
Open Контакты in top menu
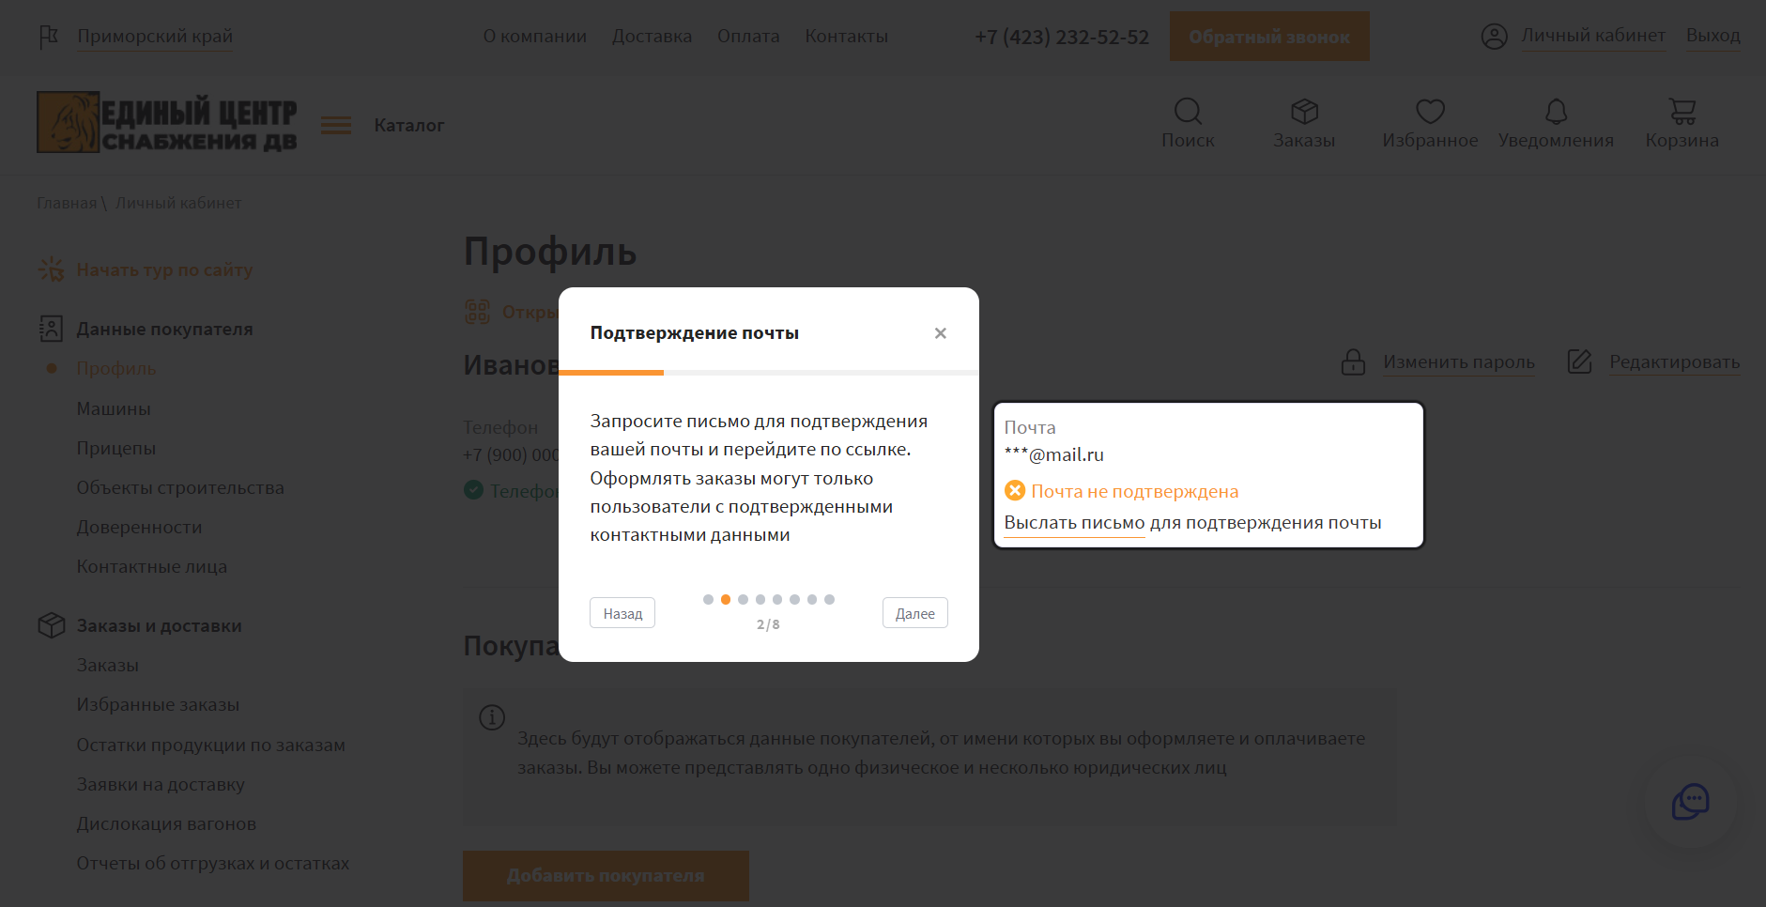pos(846,37)
